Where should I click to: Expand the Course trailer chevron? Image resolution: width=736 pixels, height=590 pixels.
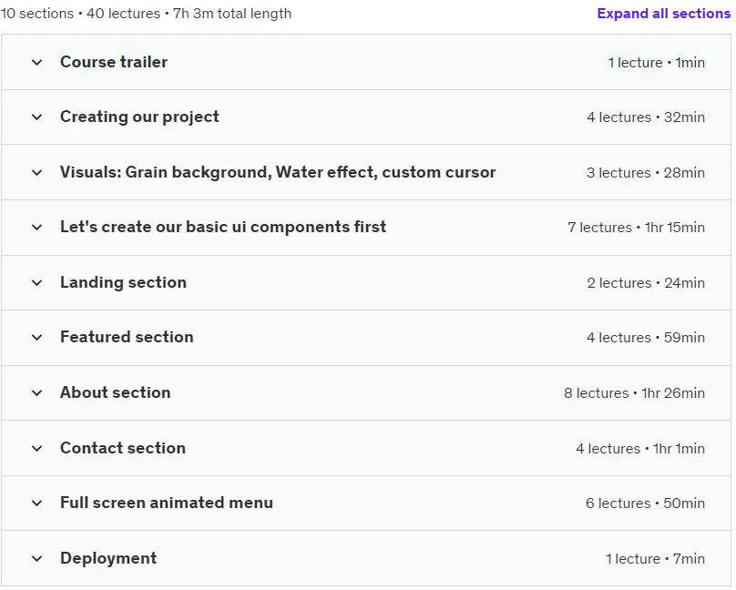click(x=36, y=63)
